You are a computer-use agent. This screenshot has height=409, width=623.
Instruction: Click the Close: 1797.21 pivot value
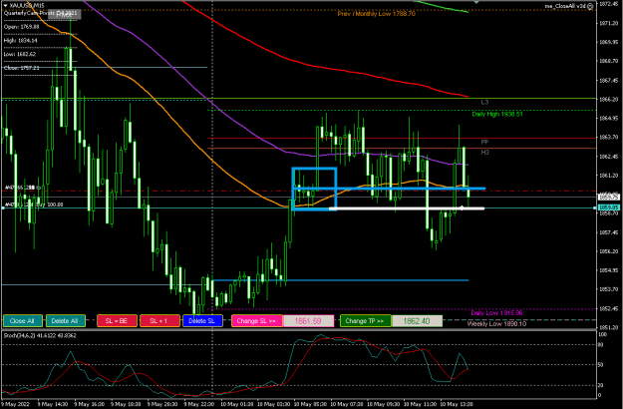pos(22,68)
